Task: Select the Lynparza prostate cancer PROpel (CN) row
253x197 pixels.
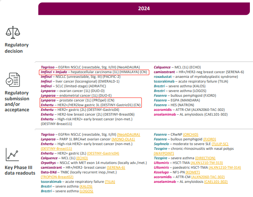Action: (x=78, y=100)
